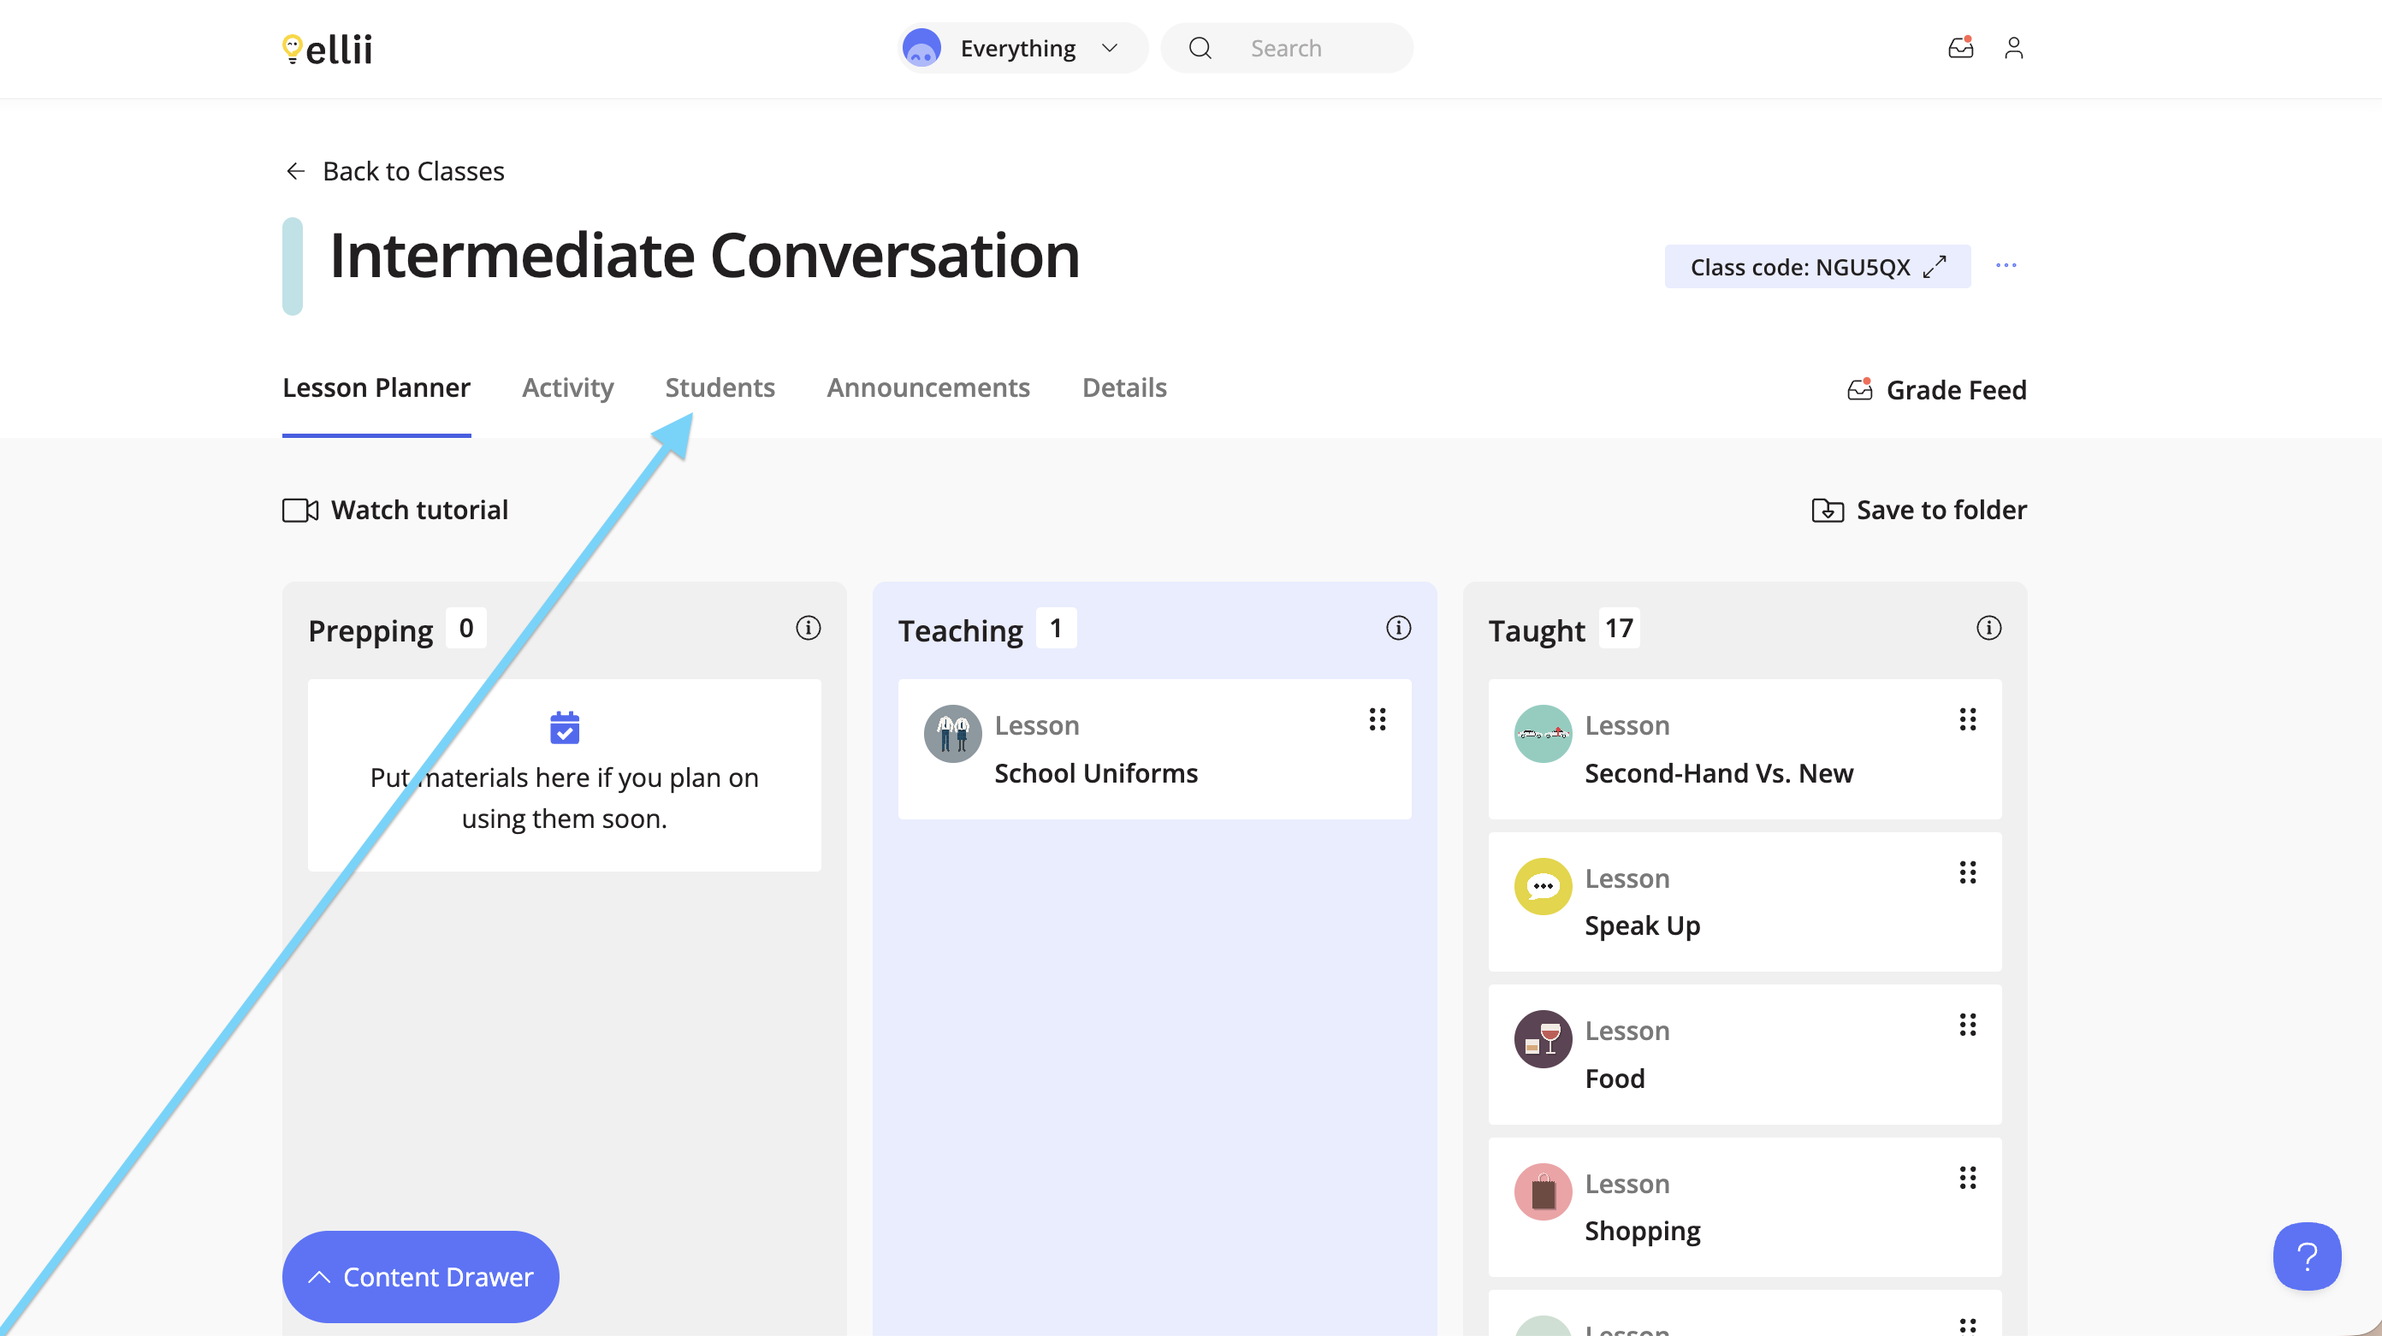Open drag handle menu on School Uniforms
This screenshot has height=1336, width=2382.
pyautogui.click(x=1377, y=719)
